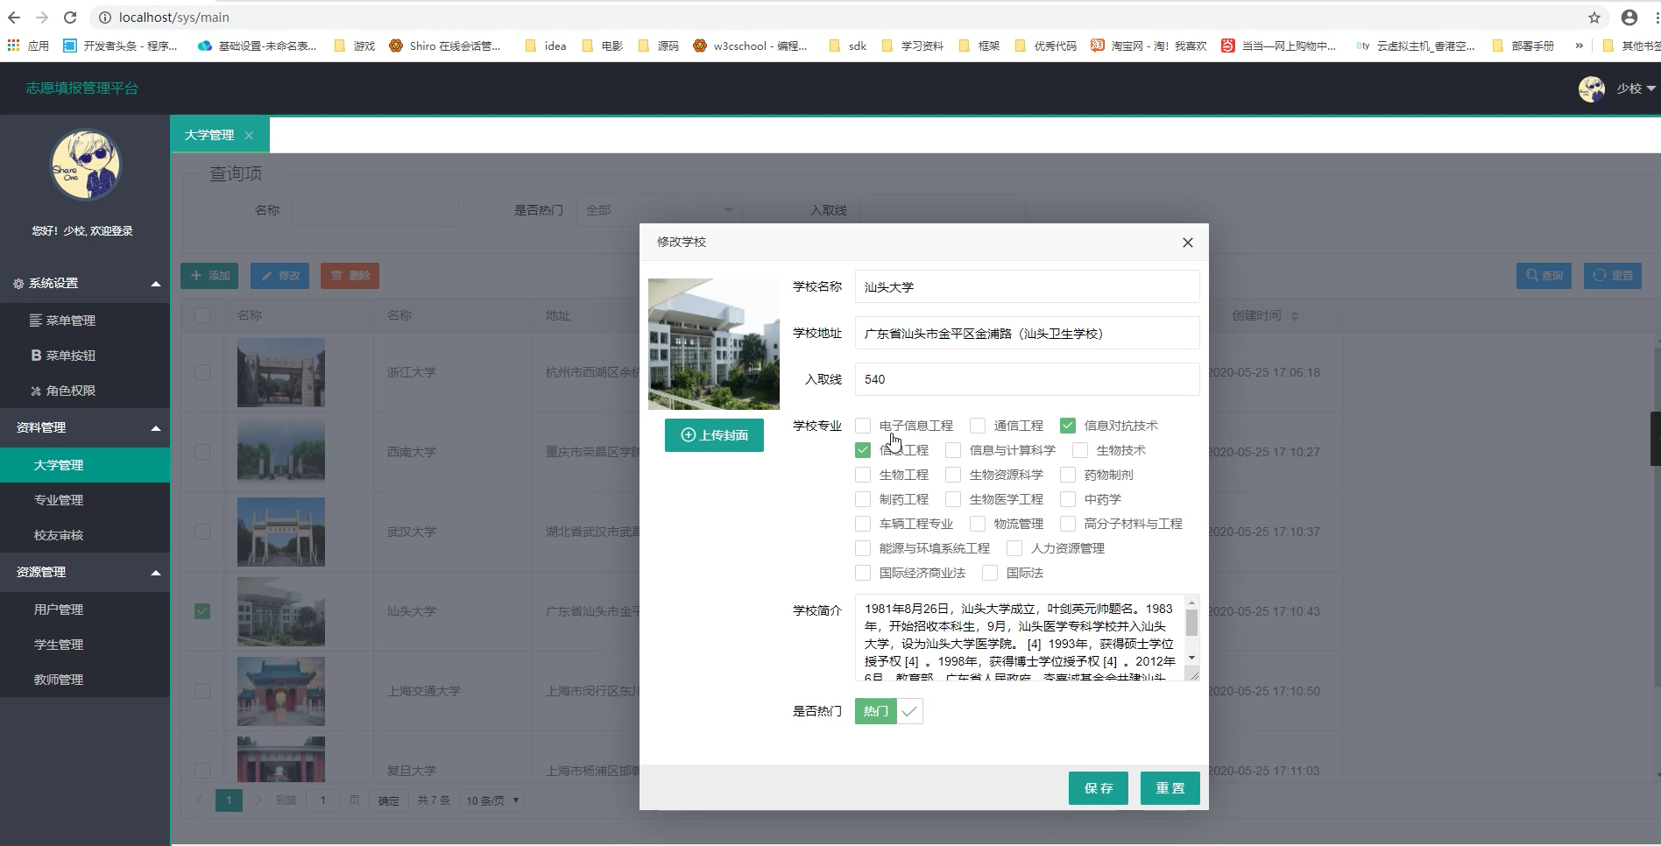Open 用户管理 in sidebar
The image size is (1661, 846).
click(x=85, y=610)
